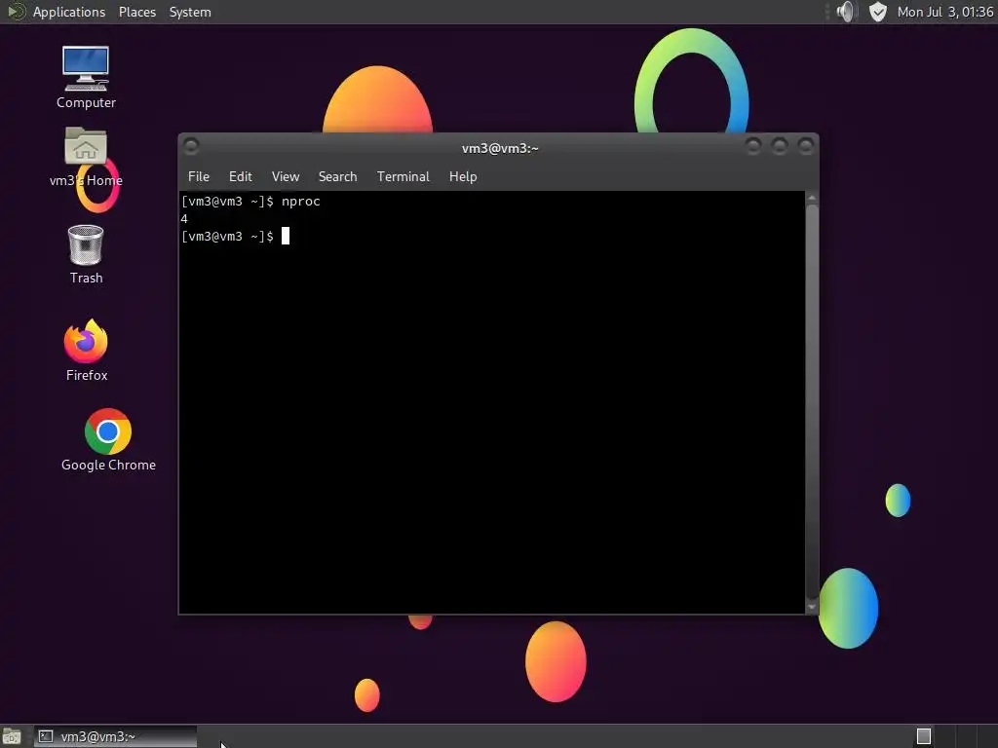Click the vm3@vm3:~ taskbar window button

point(115,736)
